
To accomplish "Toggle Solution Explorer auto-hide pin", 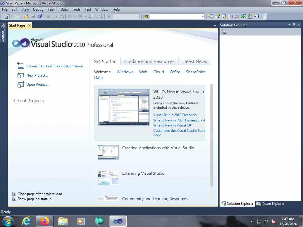I will click(x=294, y=25).
